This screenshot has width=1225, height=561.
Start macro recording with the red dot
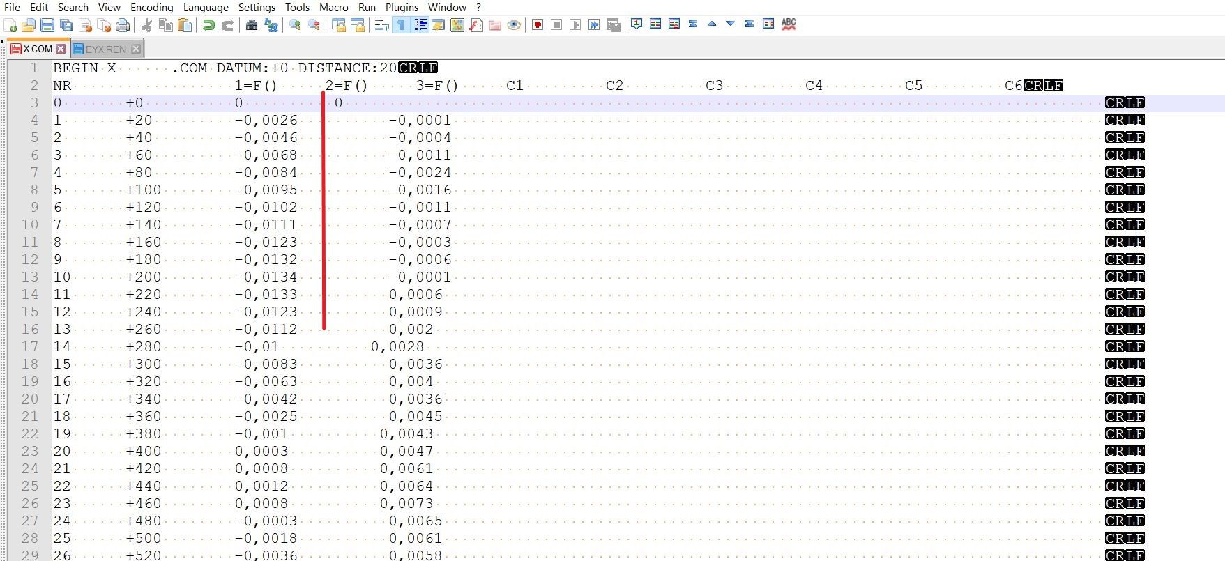coord(538,26)
